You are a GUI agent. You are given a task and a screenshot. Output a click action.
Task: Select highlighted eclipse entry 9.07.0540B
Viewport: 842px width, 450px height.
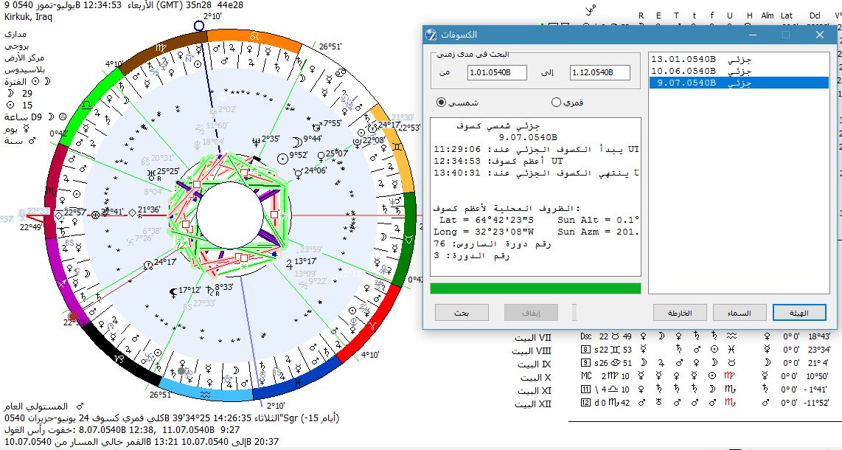739,83
